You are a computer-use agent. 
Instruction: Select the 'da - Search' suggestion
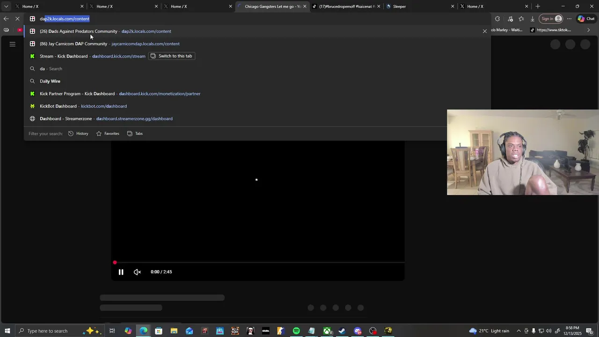(x=257, y=69)
